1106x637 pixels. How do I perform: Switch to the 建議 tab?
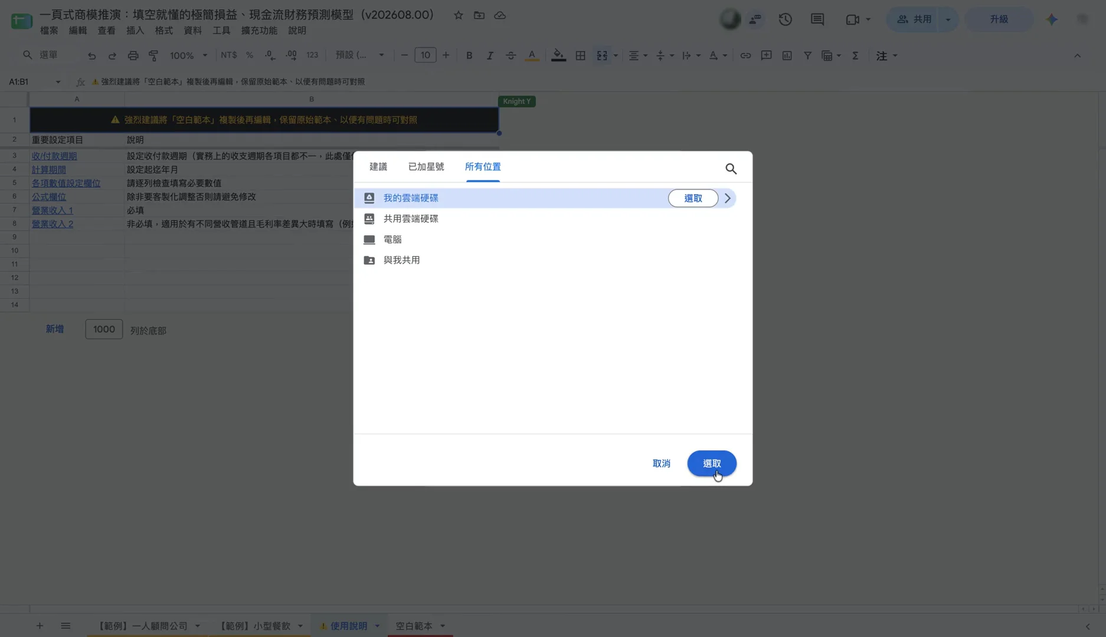pos(378,167)
